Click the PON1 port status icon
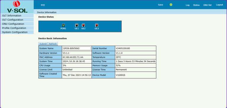This screenshot has height=108, width=227. (x=63, y=25)
